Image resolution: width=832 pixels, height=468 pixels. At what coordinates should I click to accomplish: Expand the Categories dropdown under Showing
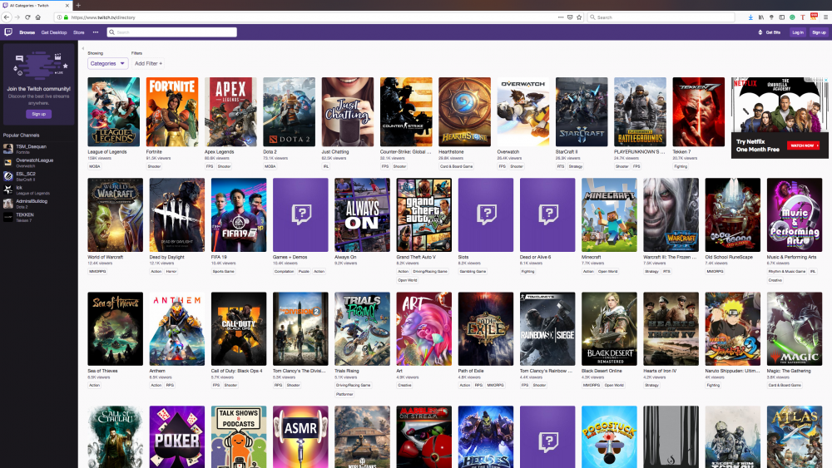[107, 63]
